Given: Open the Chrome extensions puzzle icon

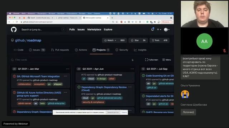Looking at the screenshot, I should (x=155, y=22).
